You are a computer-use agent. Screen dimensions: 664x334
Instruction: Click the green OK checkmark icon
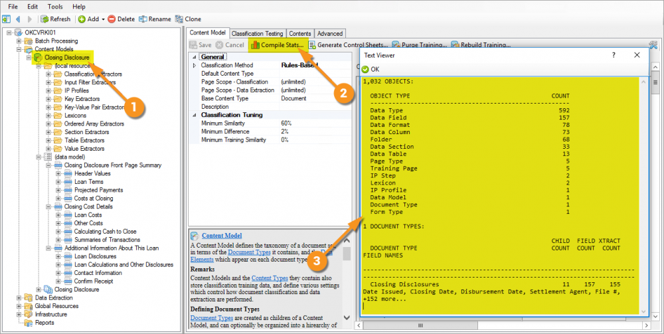[x=365, y=69]
